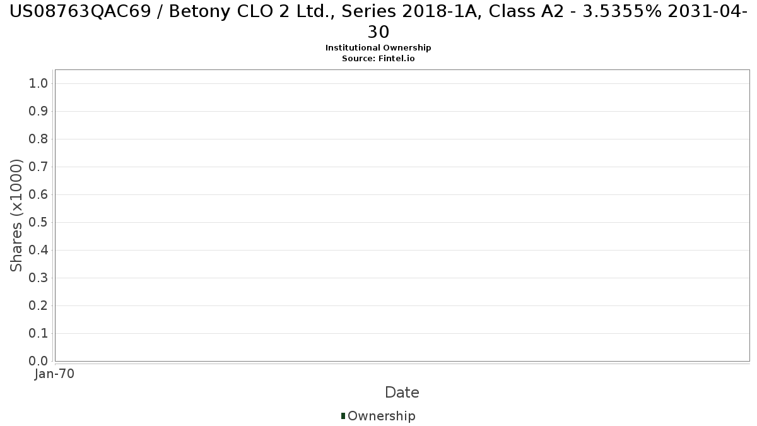Click the 0.7 y-axis tick label
This screenshot has width=757, height=426.
(38, 167)
